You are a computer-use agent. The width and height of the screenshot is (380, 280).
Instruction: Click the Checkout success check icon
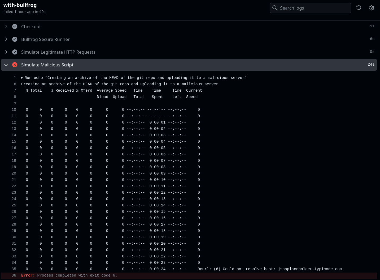pyautogui.click(x=15, y=27)
